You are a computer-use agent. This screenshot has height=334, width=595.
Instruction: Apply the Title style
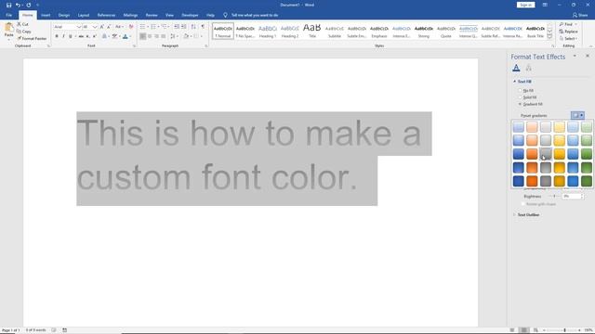coord(312,31)
